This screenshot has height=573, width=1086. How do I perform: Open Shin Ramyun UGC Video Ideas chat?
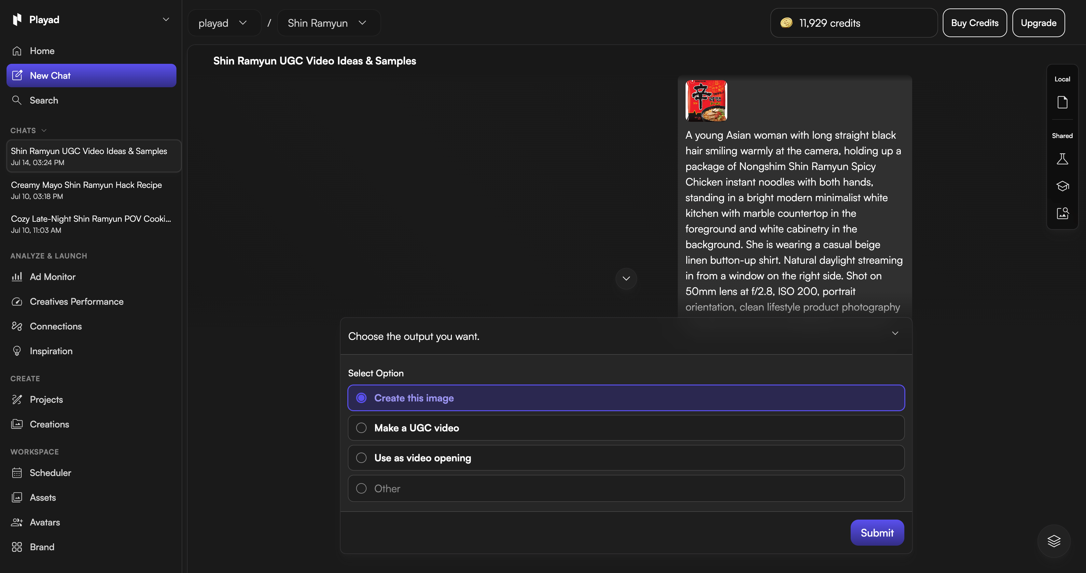93,156
